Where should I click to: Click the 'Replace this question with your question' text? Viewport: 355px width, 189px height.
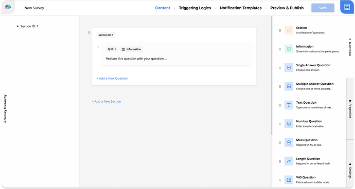click(x=136, y=59)
